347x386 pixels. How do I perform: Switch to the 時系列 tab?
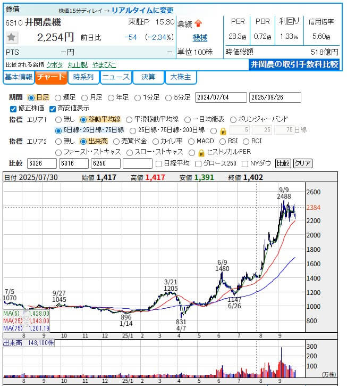83,77
